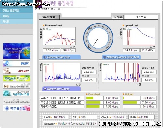Click the 국가정보화 Potalsite banner

tap(17, 78)
